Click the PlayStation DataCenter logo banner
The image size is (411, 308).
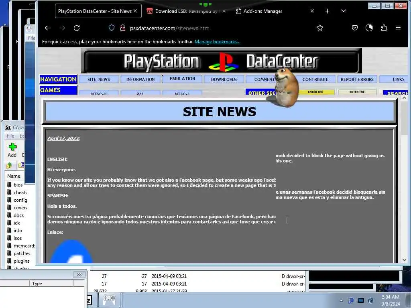coord(222,61)
